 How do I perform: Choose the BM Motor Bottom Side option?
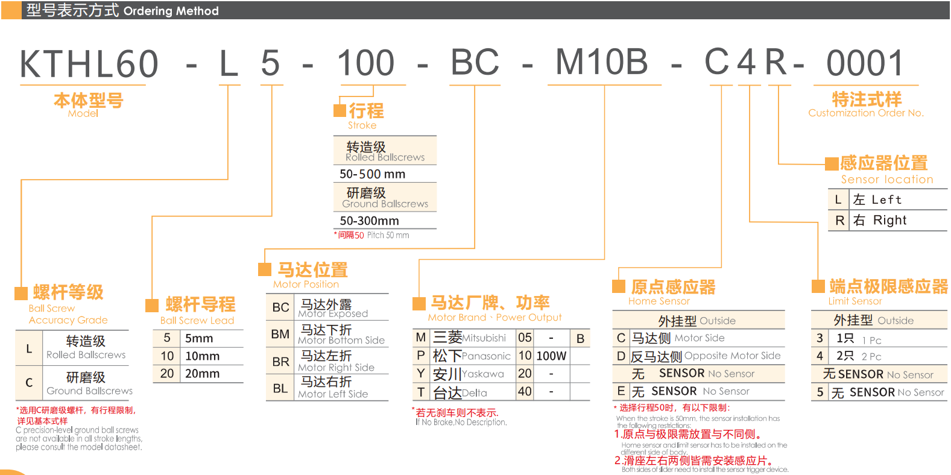pos(327,334)
